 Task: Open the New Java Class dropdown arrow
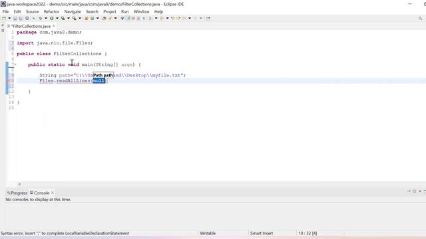click(x=98, y=19)
